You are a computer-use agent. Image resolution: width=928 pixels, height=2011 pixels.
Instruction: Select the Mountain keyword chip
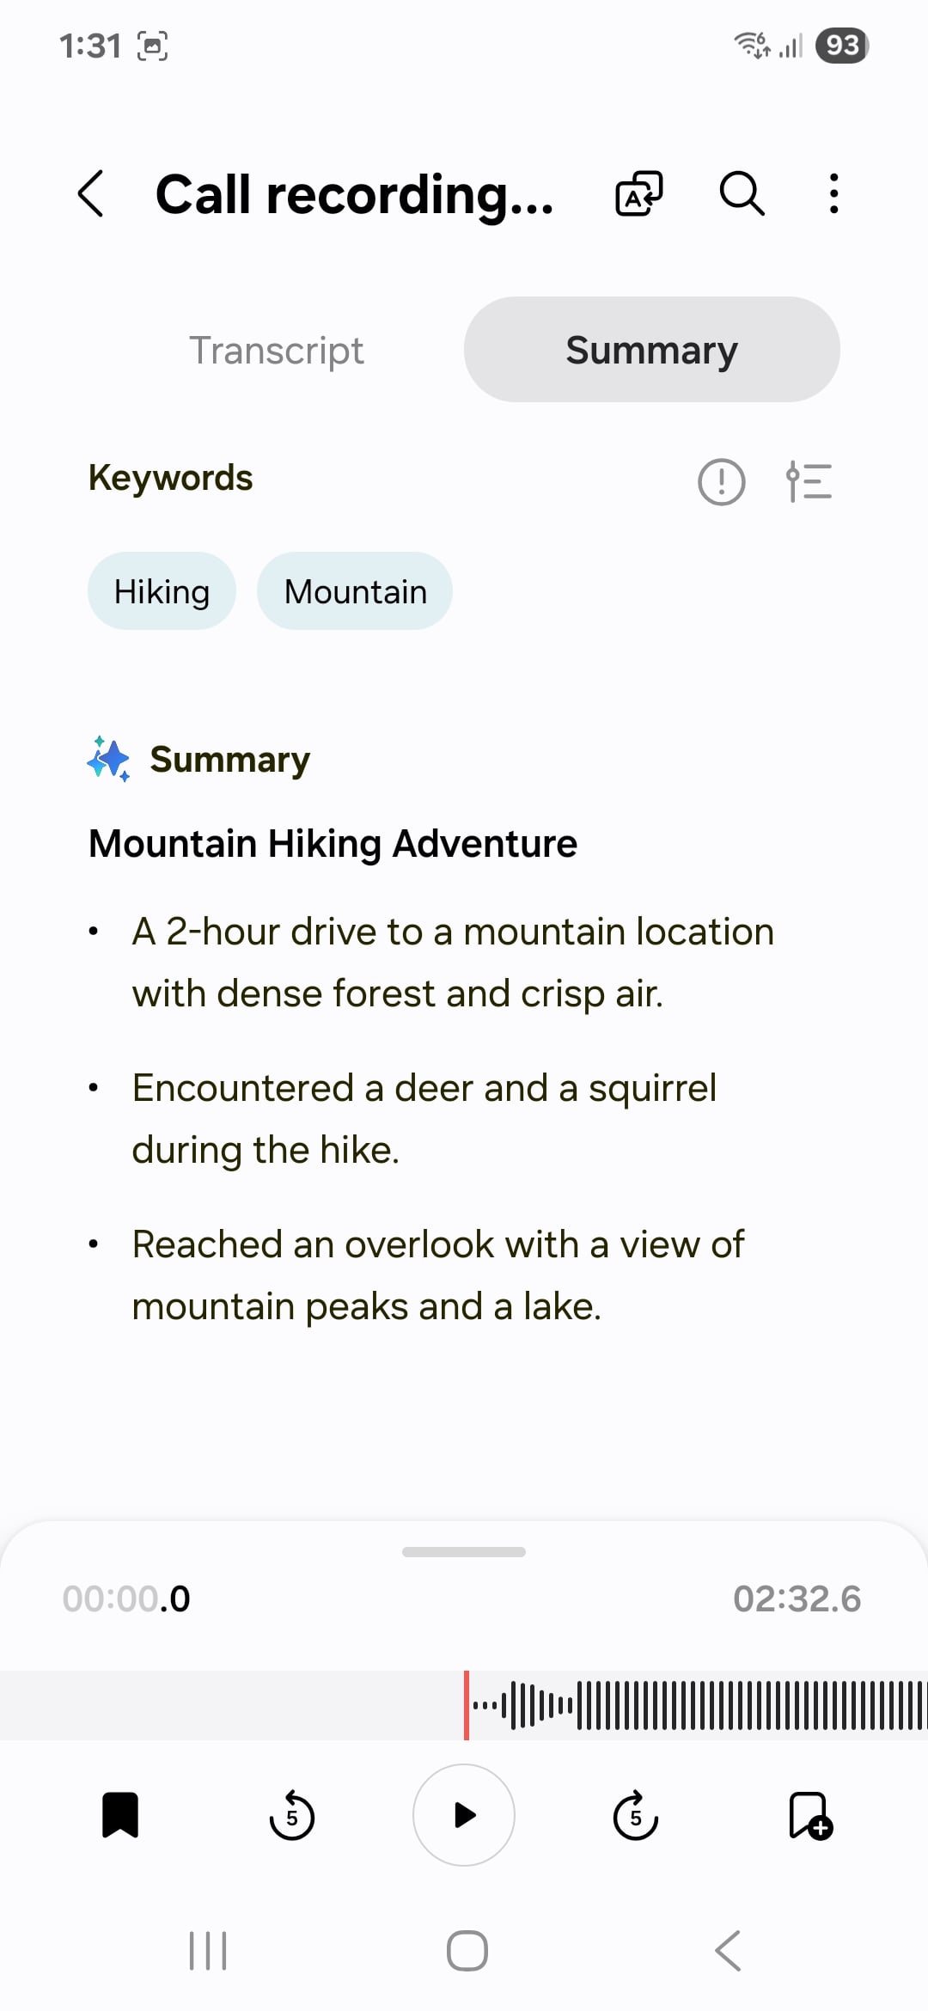355,591
